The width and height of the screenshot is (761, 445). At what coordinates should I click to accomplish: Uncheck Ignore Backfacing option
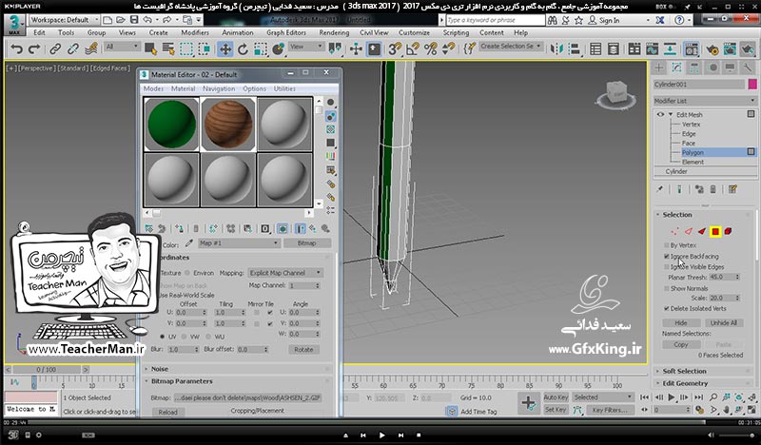coord(667,256)
